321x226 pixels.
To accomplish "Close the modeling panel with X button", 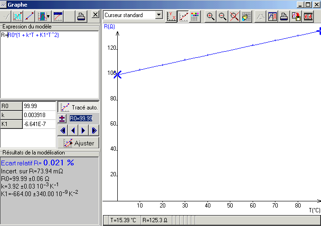I will (x=95, y=15).
